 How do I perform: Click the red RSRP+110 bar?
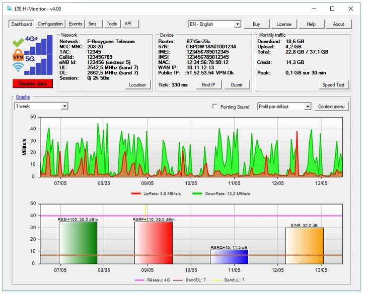pos(154,243)
